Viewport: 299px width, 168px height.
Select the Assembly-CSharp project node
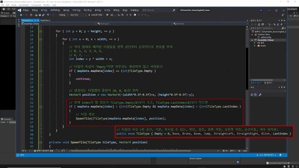click(x=265, y=40)
